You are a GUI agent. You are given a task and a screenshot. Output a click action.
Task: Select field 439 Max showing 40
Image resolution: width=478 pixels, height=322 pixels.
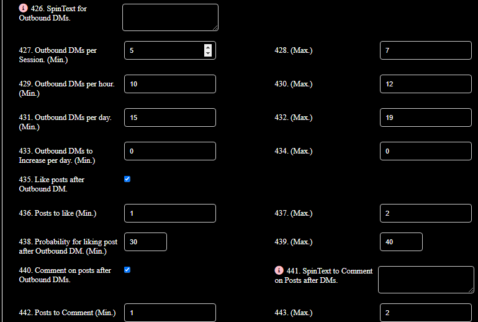tap(401, 242)
